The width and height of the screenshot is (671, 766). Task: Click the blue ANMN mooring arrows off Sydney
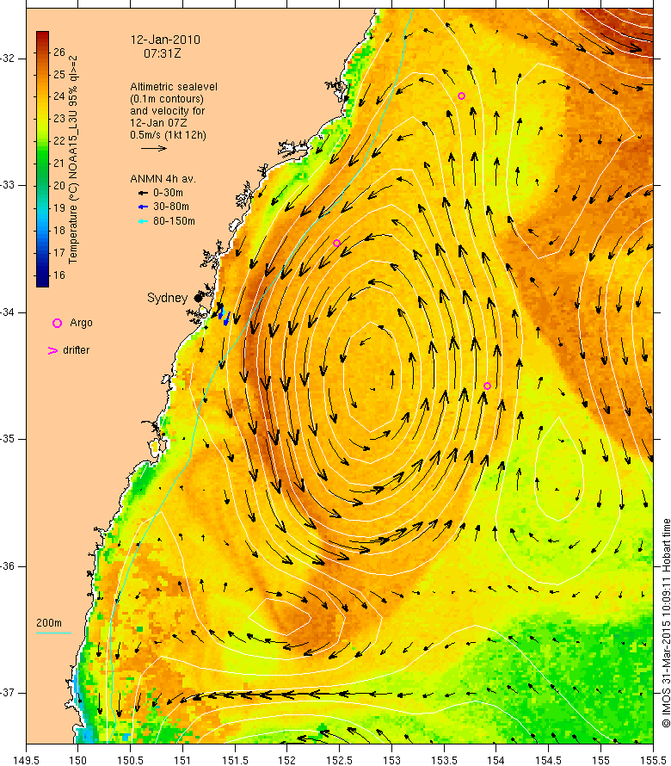pyautogui.click(x=224, y=315)
